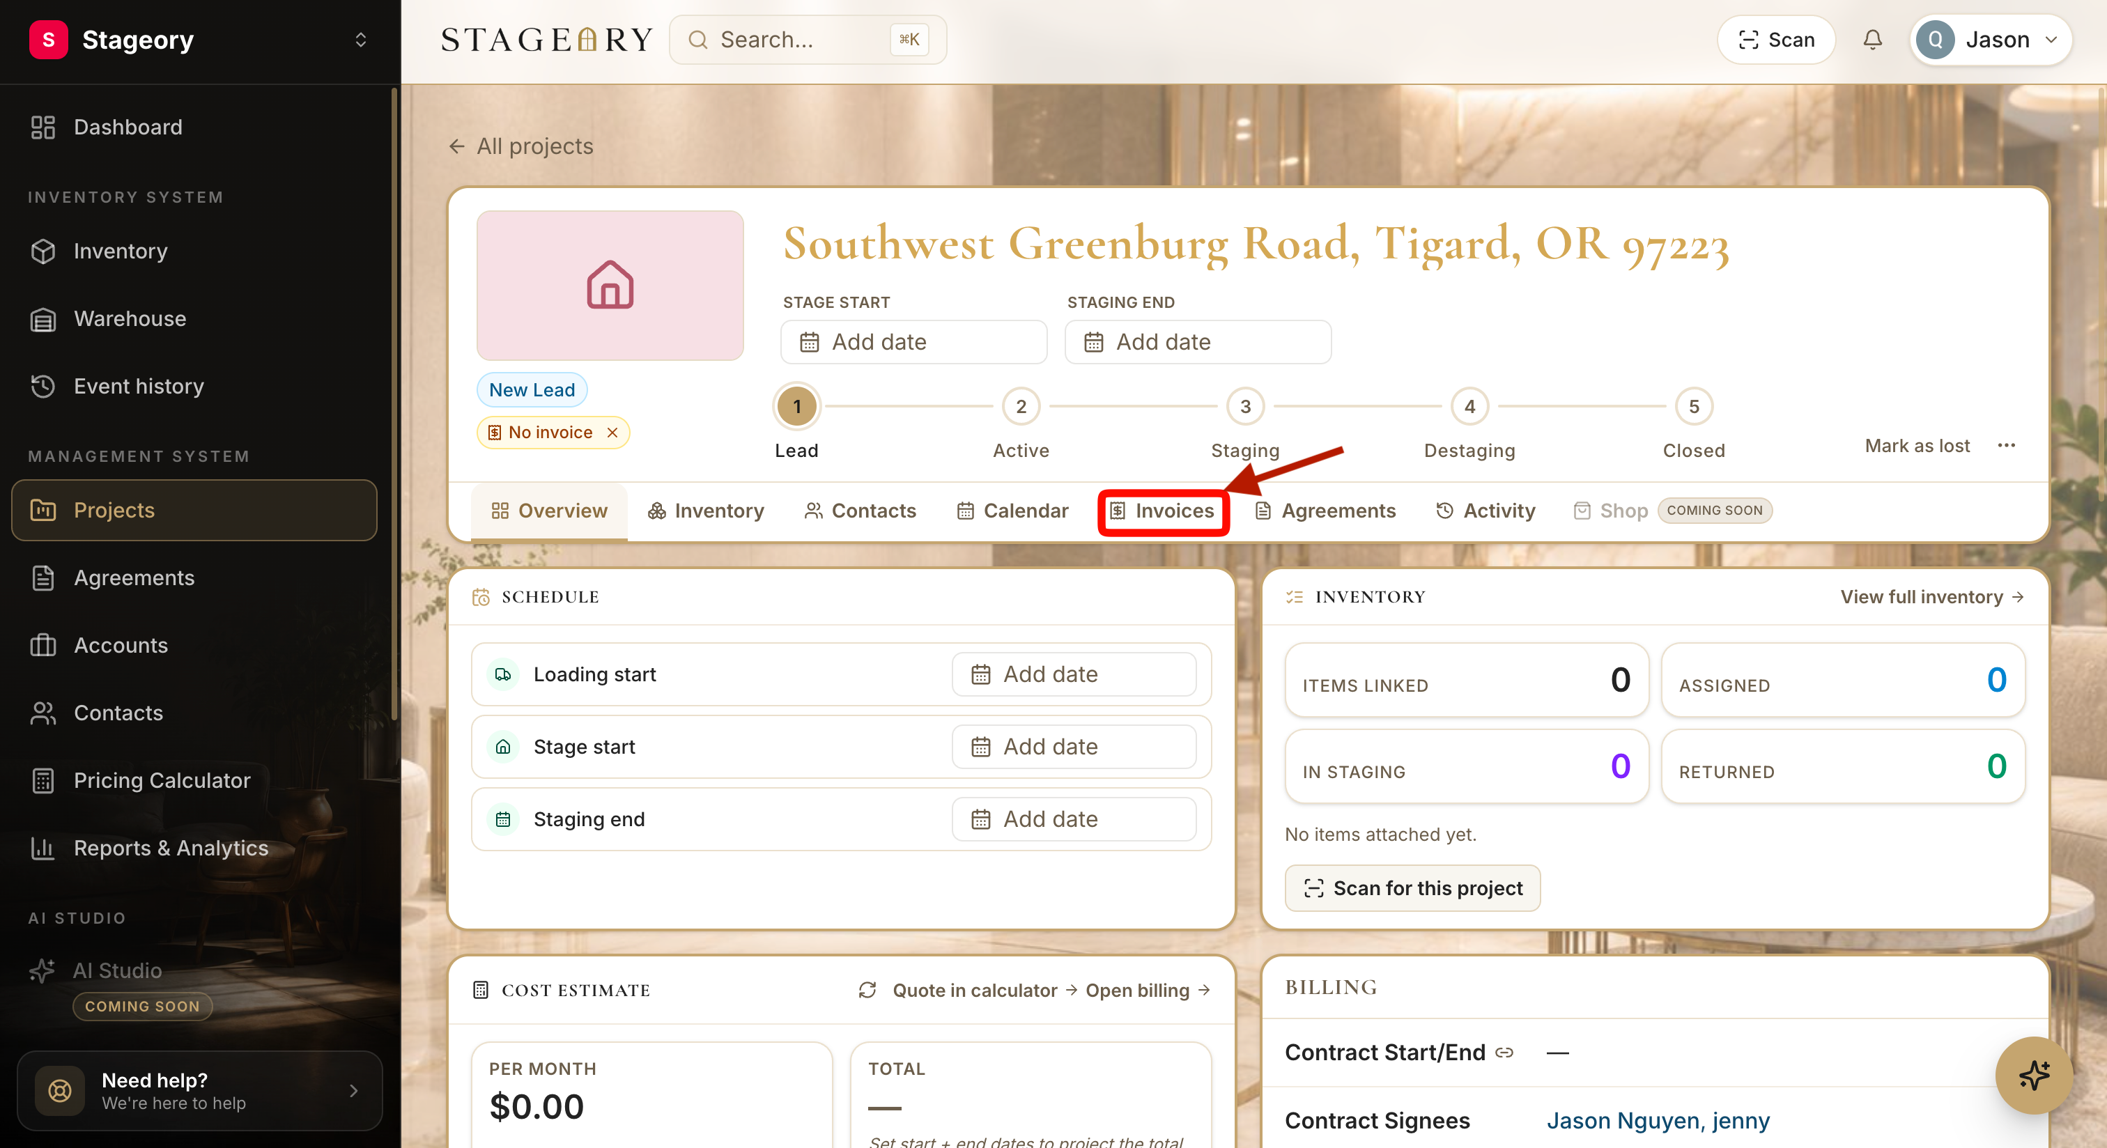This screenshot has width=2107, height=1148.
Task: Click the Schedule section icon
Action: [481, 597]
